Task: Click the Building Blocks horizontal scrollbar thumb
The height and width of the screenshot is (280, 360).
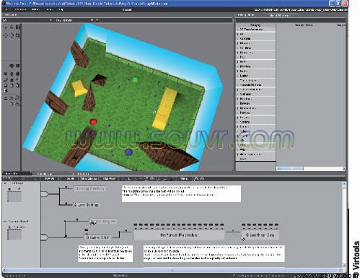Action: point(291,169)
